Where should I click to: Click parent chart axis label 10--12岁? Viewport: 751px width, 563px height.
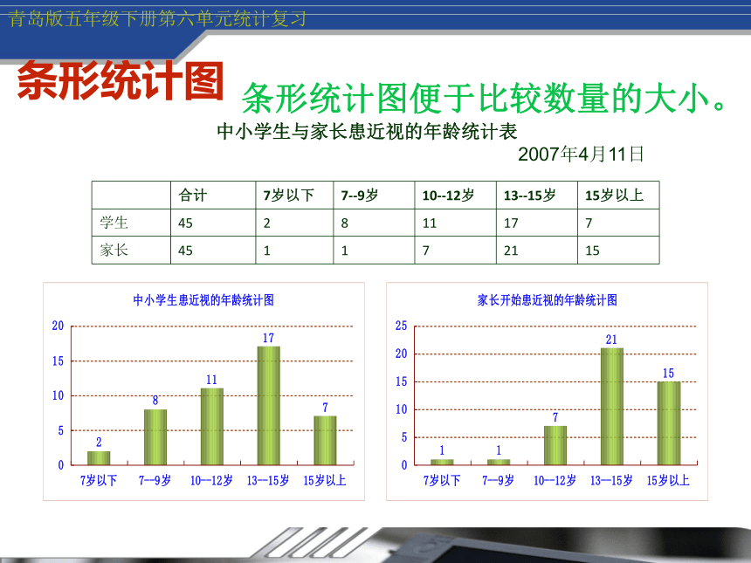[555, 480]
